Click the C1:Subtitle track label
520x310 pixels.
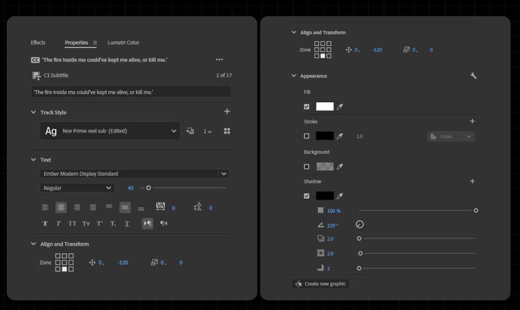pos(56,75)
